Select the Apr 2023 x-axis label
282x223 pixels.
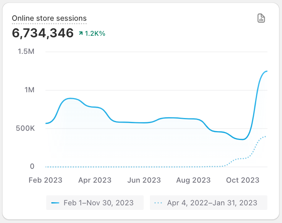[x=95, y=180]
